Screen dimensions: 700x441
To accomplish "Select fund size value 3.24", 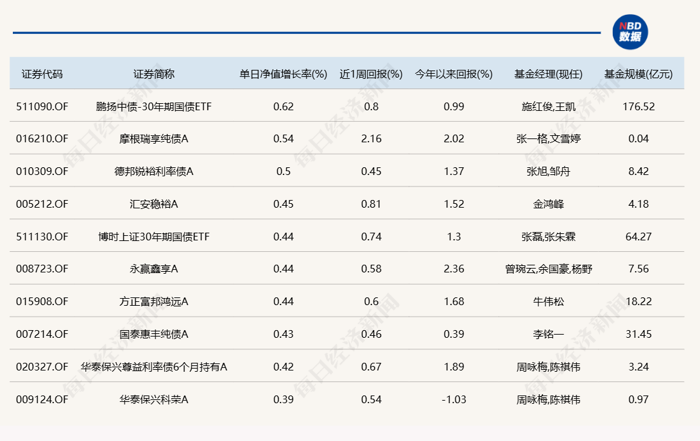I will pyautogui.click(x=638, y=367).
